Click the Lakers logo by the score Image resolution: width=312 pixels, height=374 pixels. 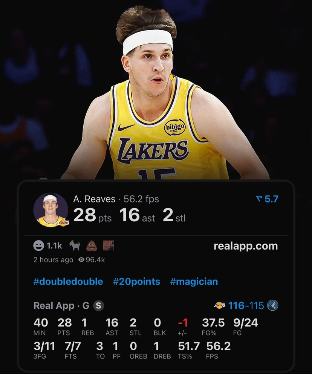click(x=220, y=305)
